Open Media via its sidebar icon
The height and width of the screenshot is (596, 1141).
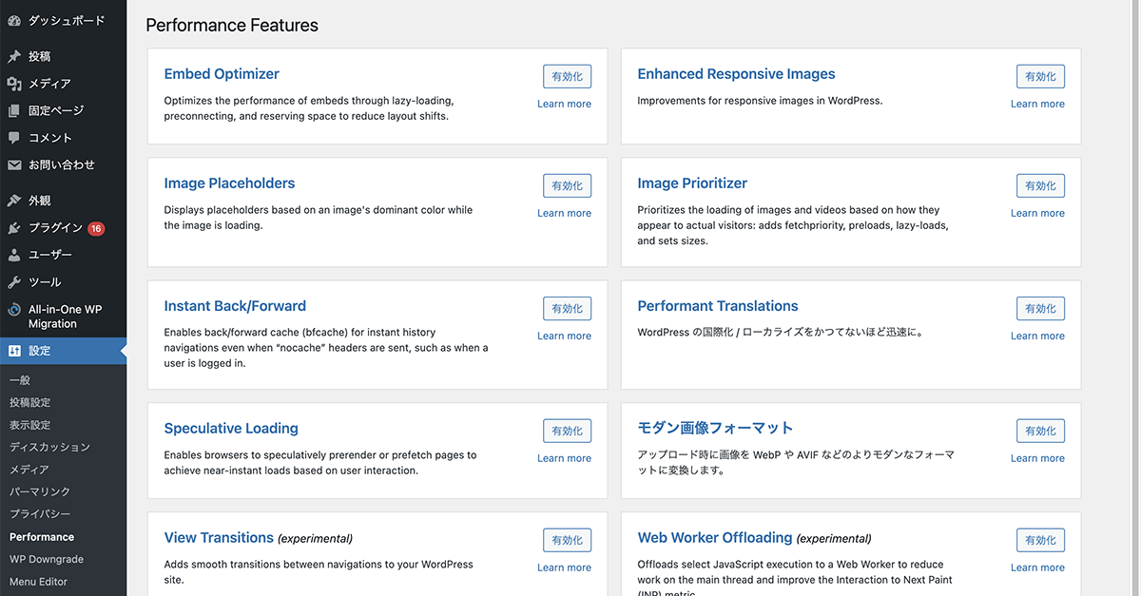(x=14, y=84)
